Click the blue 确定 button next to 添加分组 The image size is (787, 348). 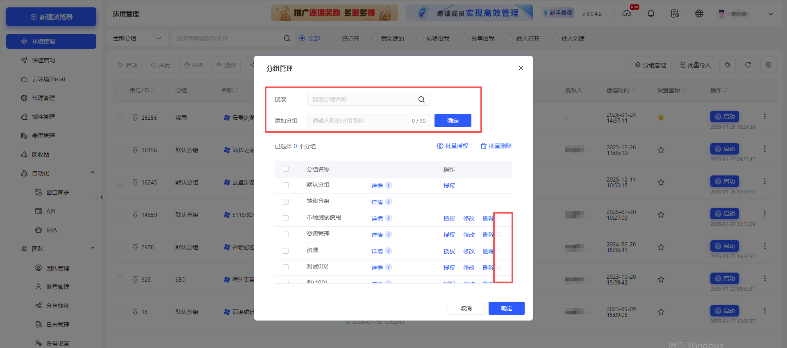(x=453, y=121)
